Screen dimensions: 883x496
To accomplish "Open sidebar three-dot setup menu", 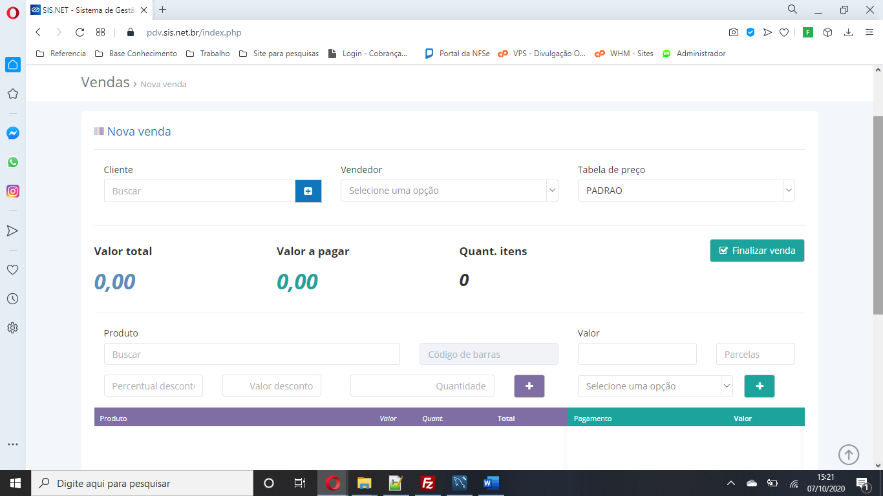I will [x=12, y=444].
